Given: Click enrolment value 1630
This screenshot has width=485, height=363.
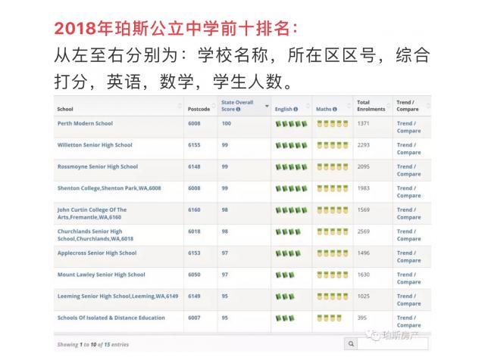Looking at the screenshot, I should pos(364,275).
